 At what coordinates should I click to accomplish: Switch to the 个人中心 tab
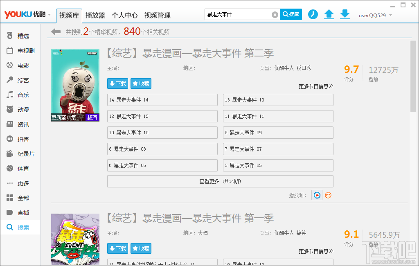click(x=124, y=16)
